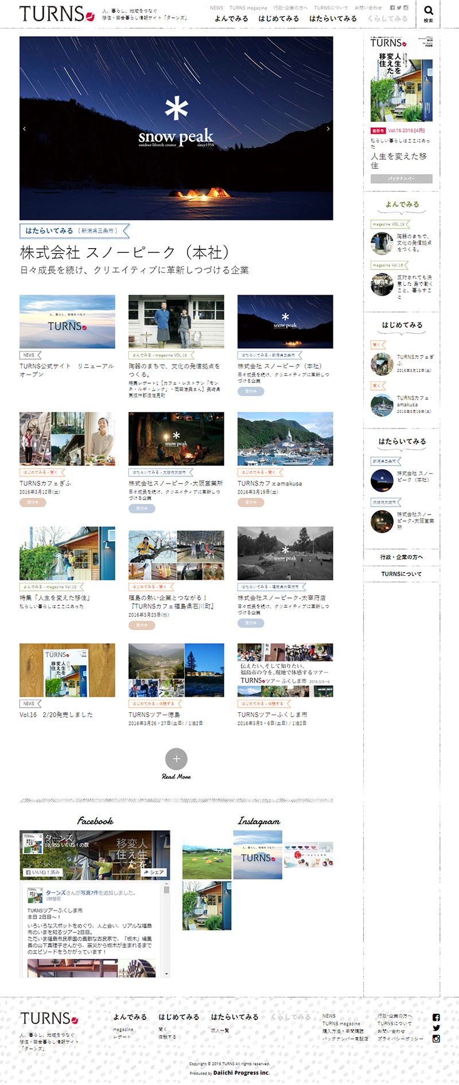Go to previous slide in the hero carousel
Screen dimensions: 459x1085
pyautogui.click(x=24, y=129)
